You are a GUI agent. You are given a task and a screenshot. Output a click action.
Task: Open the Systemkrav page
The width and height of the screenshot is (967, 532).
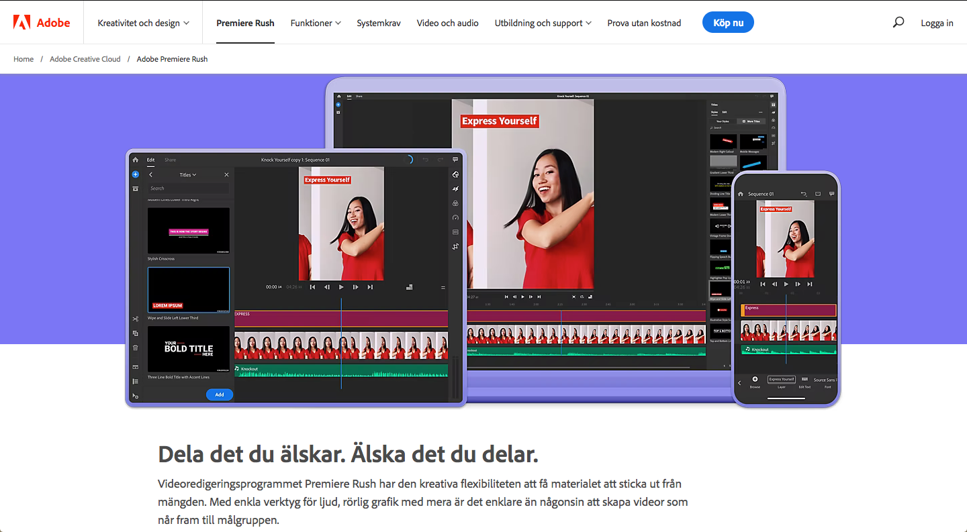pos(379,23)
